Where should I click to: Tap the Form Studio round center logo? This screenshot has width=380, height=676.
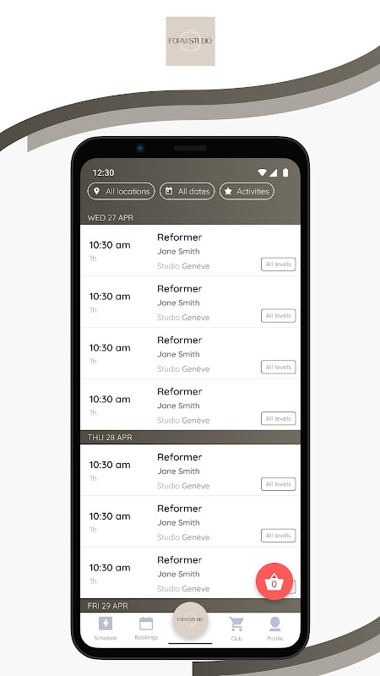click(x=190, y=619)
